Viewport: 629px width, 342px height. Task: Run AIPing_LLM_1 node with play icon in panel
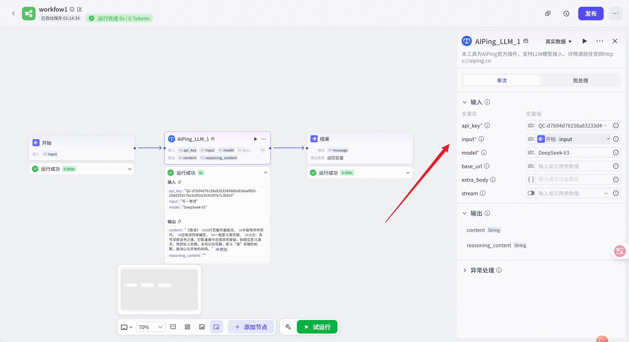point(584,41)
